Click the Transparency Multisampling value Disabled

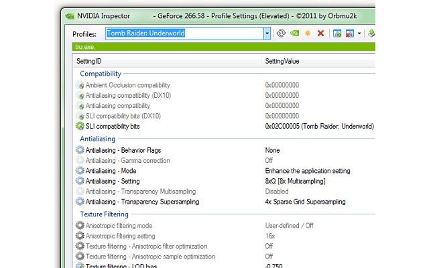point(277,191)
